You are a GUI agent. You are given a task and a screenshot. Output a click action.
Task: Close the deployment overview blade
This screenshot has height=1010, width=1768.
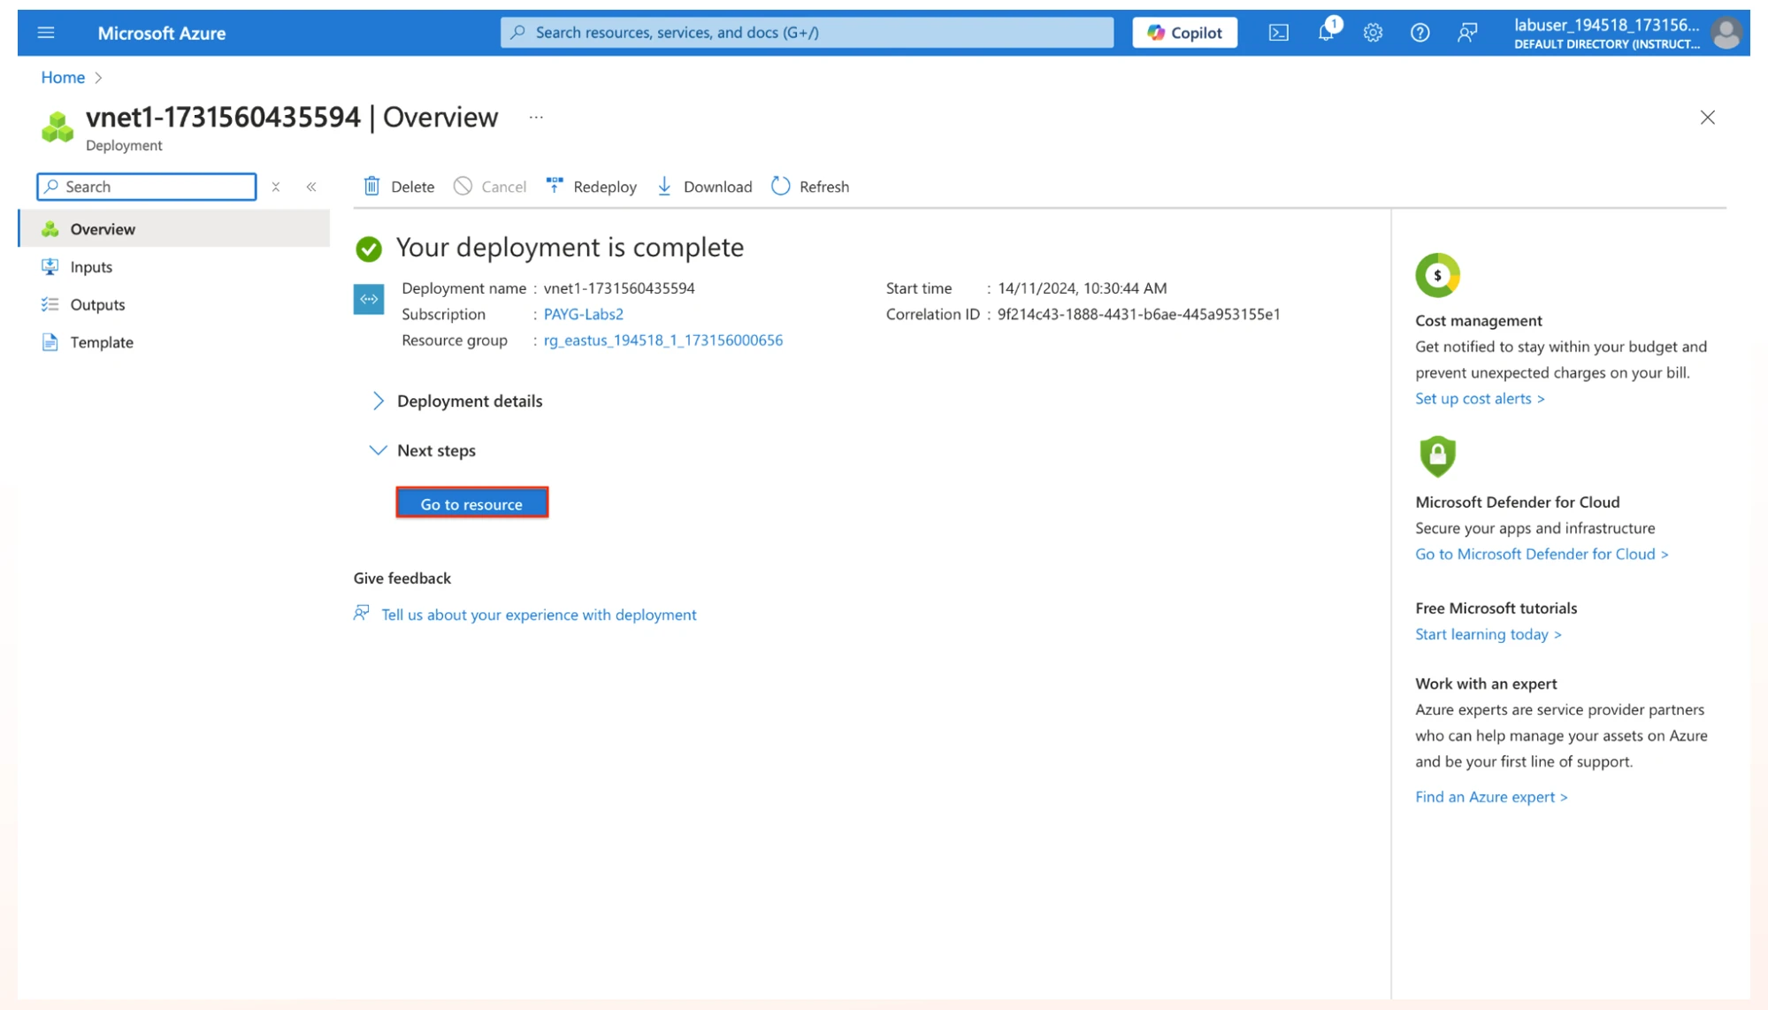pyautogui.click(x=1707, y=118)
